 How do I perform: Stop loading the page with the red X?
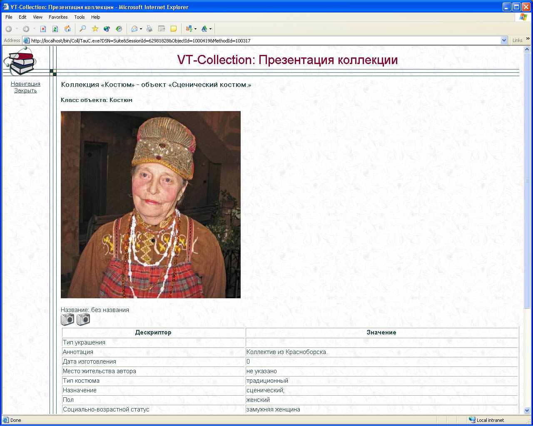pyautogui.click(x=43, y=29)
